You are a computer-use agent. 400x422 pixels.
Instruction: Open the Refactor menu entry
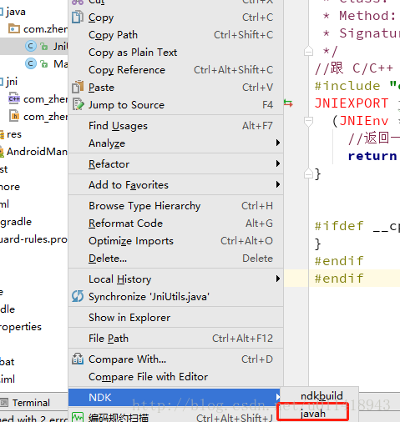(x=176, y=164)
